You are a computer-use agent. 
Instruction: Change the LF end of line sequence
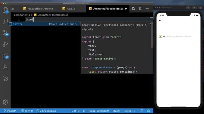[x=84, y=111]
